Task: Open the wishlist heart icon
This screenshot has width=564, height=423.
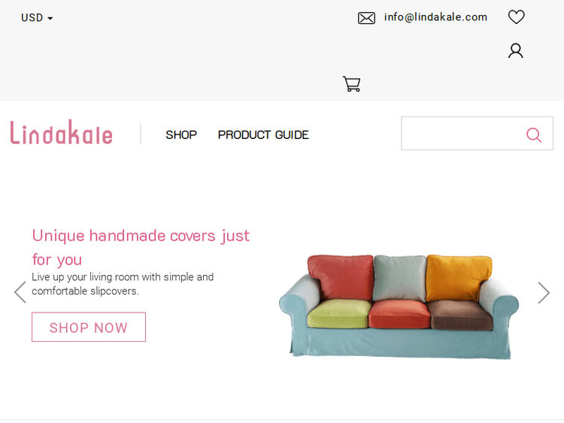Action: pyautogui.click(x=516, y=17)
